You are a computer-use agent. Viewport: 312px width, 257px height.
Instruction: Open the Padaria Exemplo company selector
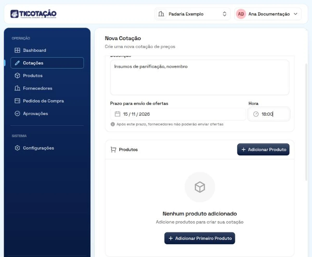point(192,14)
